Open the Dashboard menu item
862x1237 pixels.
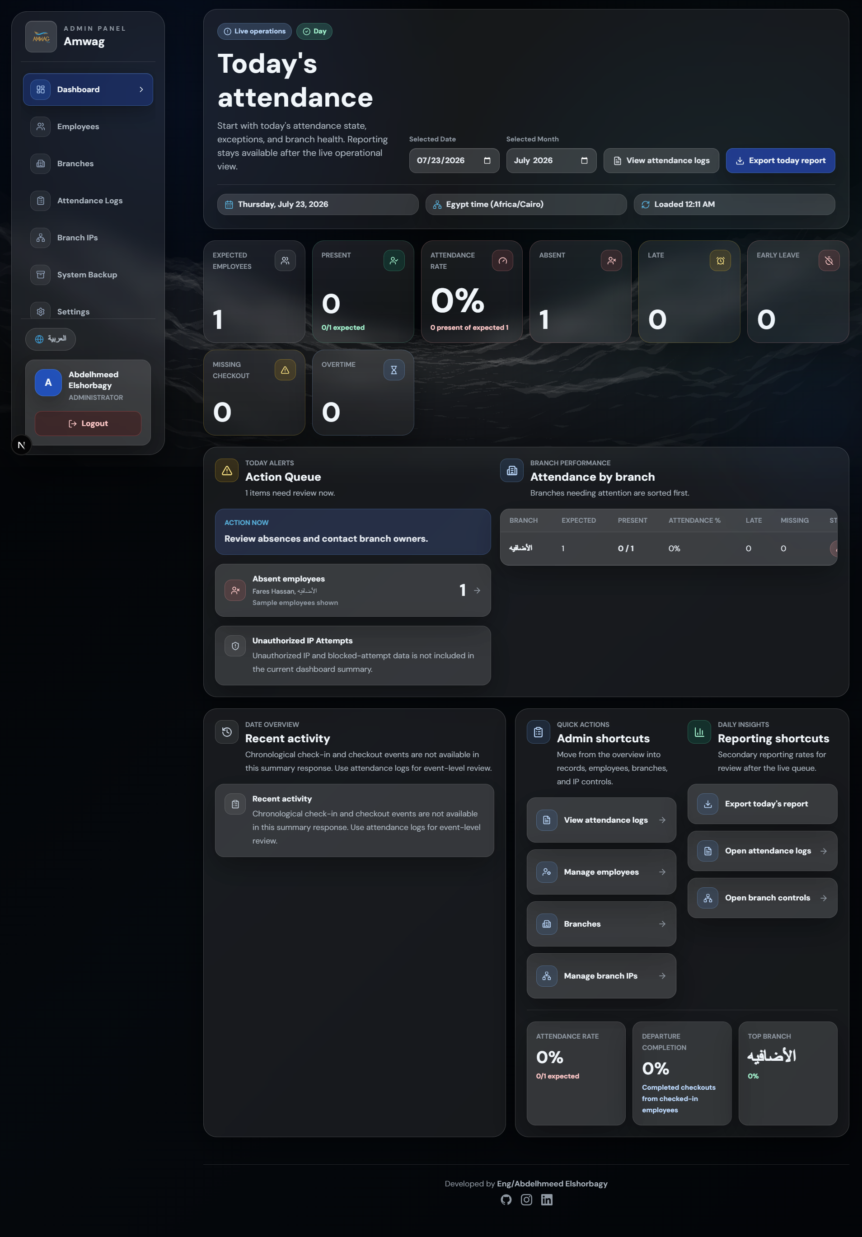point(88,89)
